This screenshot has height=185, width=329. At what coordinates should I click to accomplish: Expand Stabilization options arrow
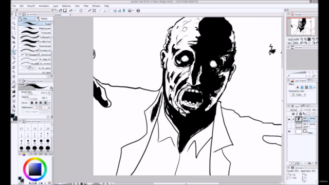click(x=49, y=107)
